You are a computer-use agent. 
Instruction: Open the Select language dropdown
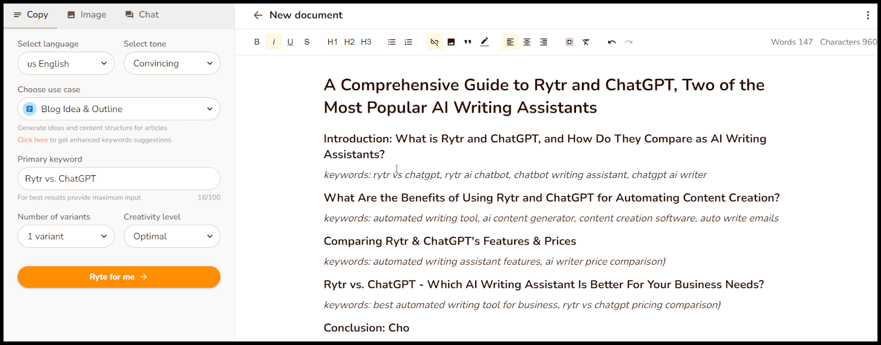66,64
